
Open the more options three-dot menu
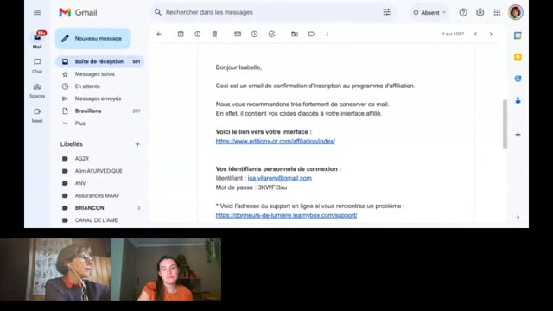point(327,35)
